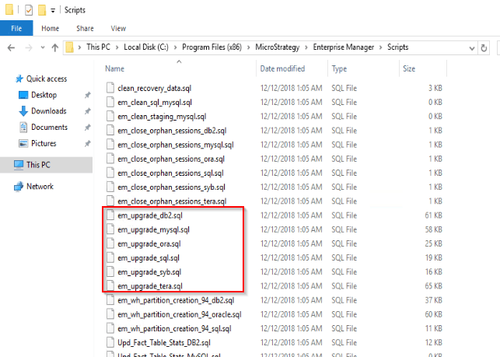Click the New Folder quick access icon

(42, 10)
